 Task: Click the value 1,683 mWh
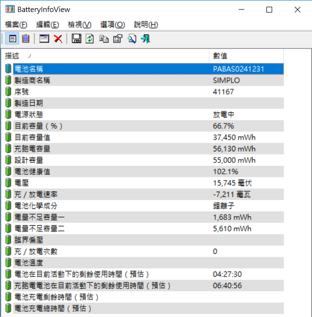[x=232, y=217]
